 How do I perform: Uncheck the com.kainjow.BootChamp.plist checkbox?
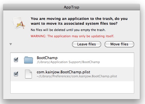pos(16,74)
